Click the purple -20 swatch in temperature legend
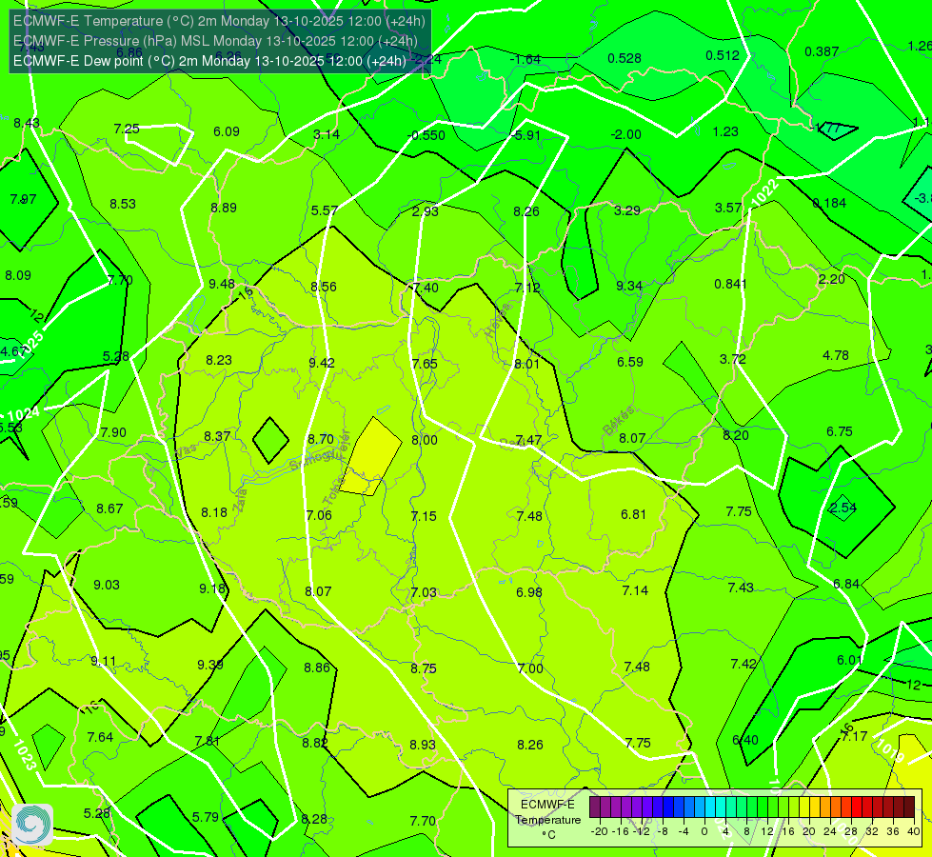 coord(595,807)
